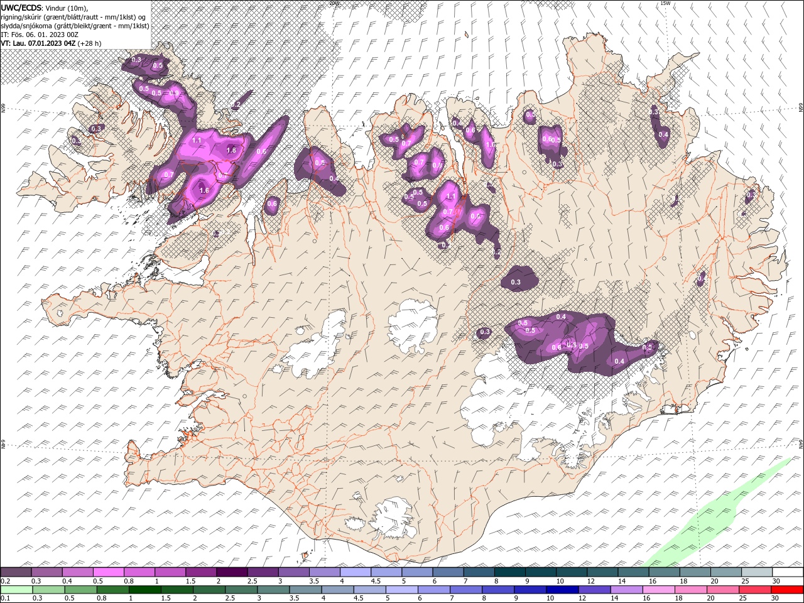
Task: Click the white Hofsjökull glacier in central Iceland
Action: click(x=413, y=326)
